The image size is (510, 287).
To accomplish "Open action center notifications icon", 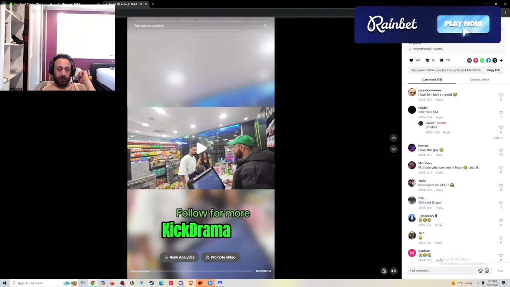I will pyautogui.click(x=504, y=283).
